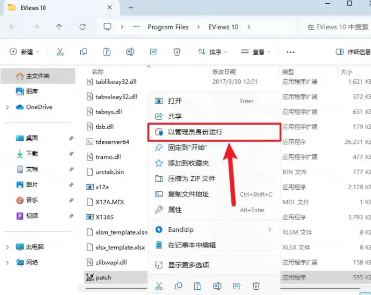Select the file tdeserver64
Screen dimensions: 371x295
tap(112, 142)
